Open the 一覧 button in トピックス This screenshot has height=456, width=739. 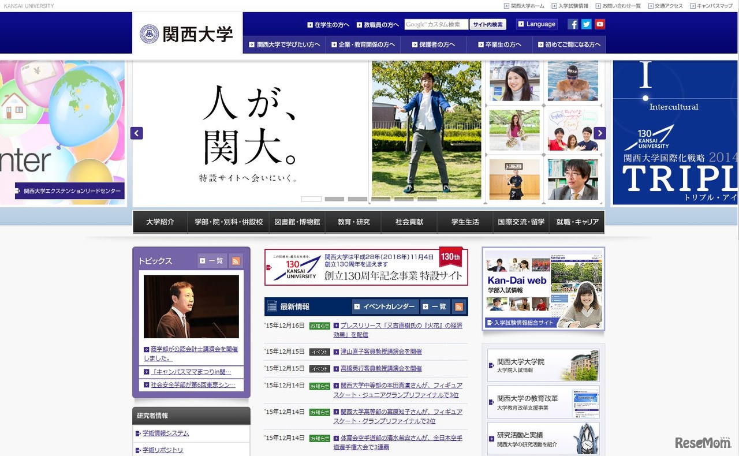pyautogui.click(x=212, y=261)
